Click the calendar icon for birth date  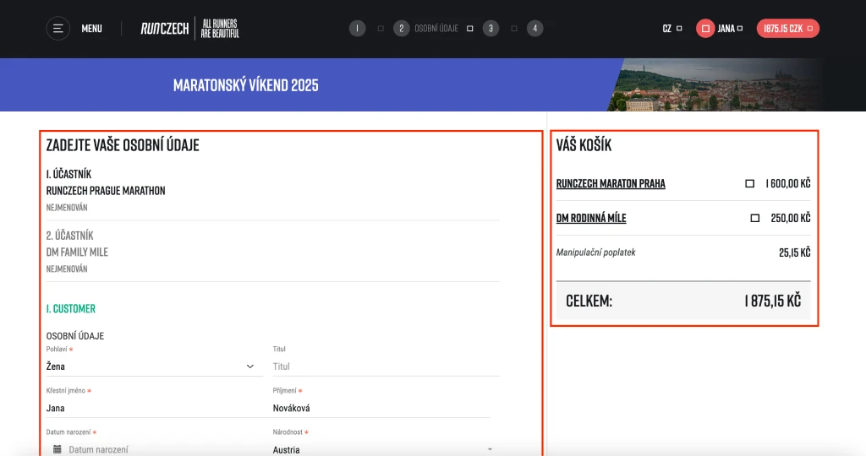click(x=57, y=449)
